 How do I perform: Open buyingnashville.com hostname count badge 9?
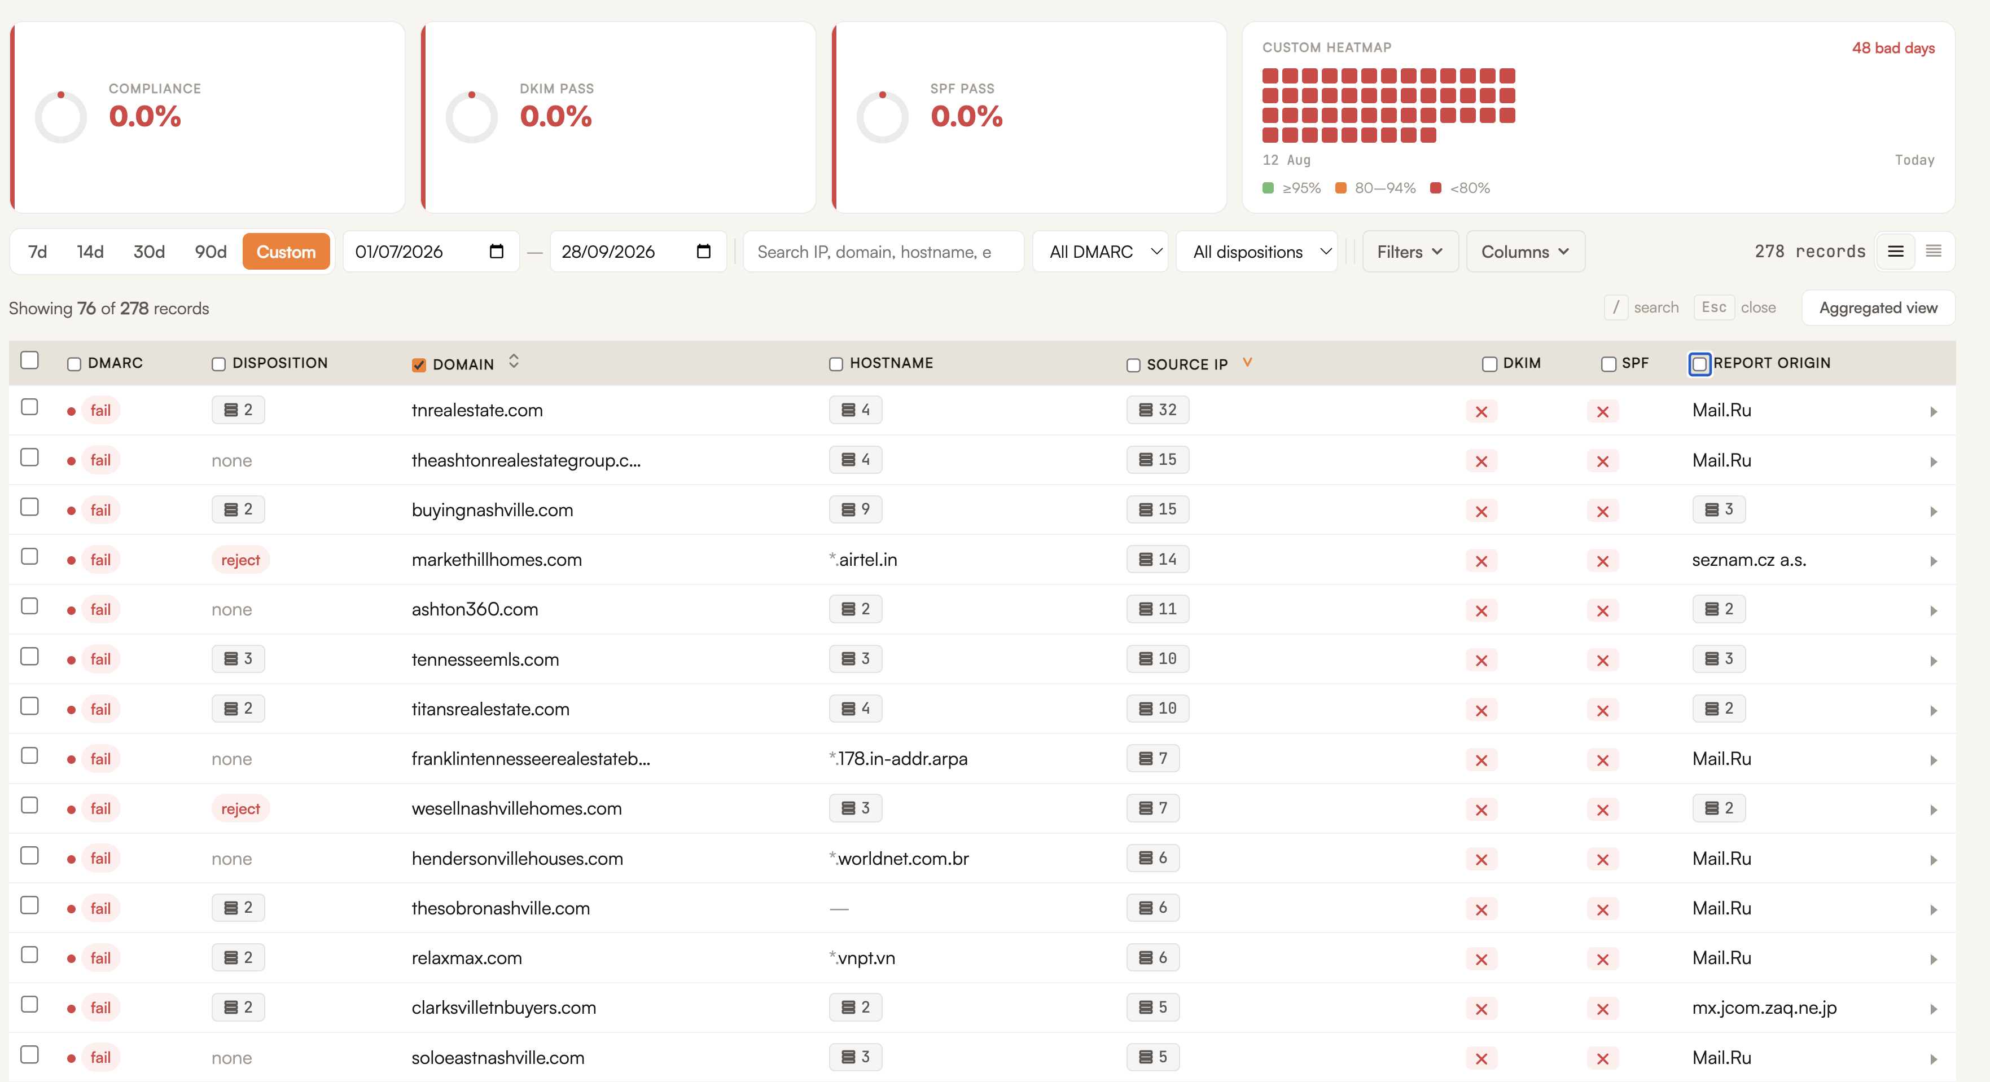click(x=855, y=510)
